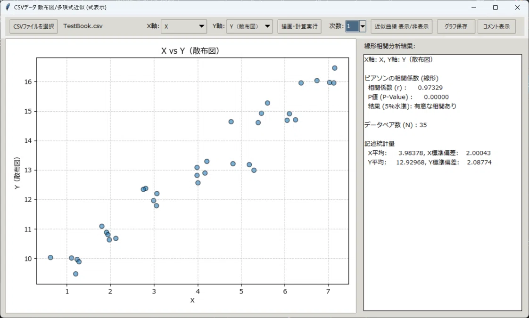This screenshot has width=529, height=318.
Task: Click the コメント表示 button
Action: [x=496, y=26]
